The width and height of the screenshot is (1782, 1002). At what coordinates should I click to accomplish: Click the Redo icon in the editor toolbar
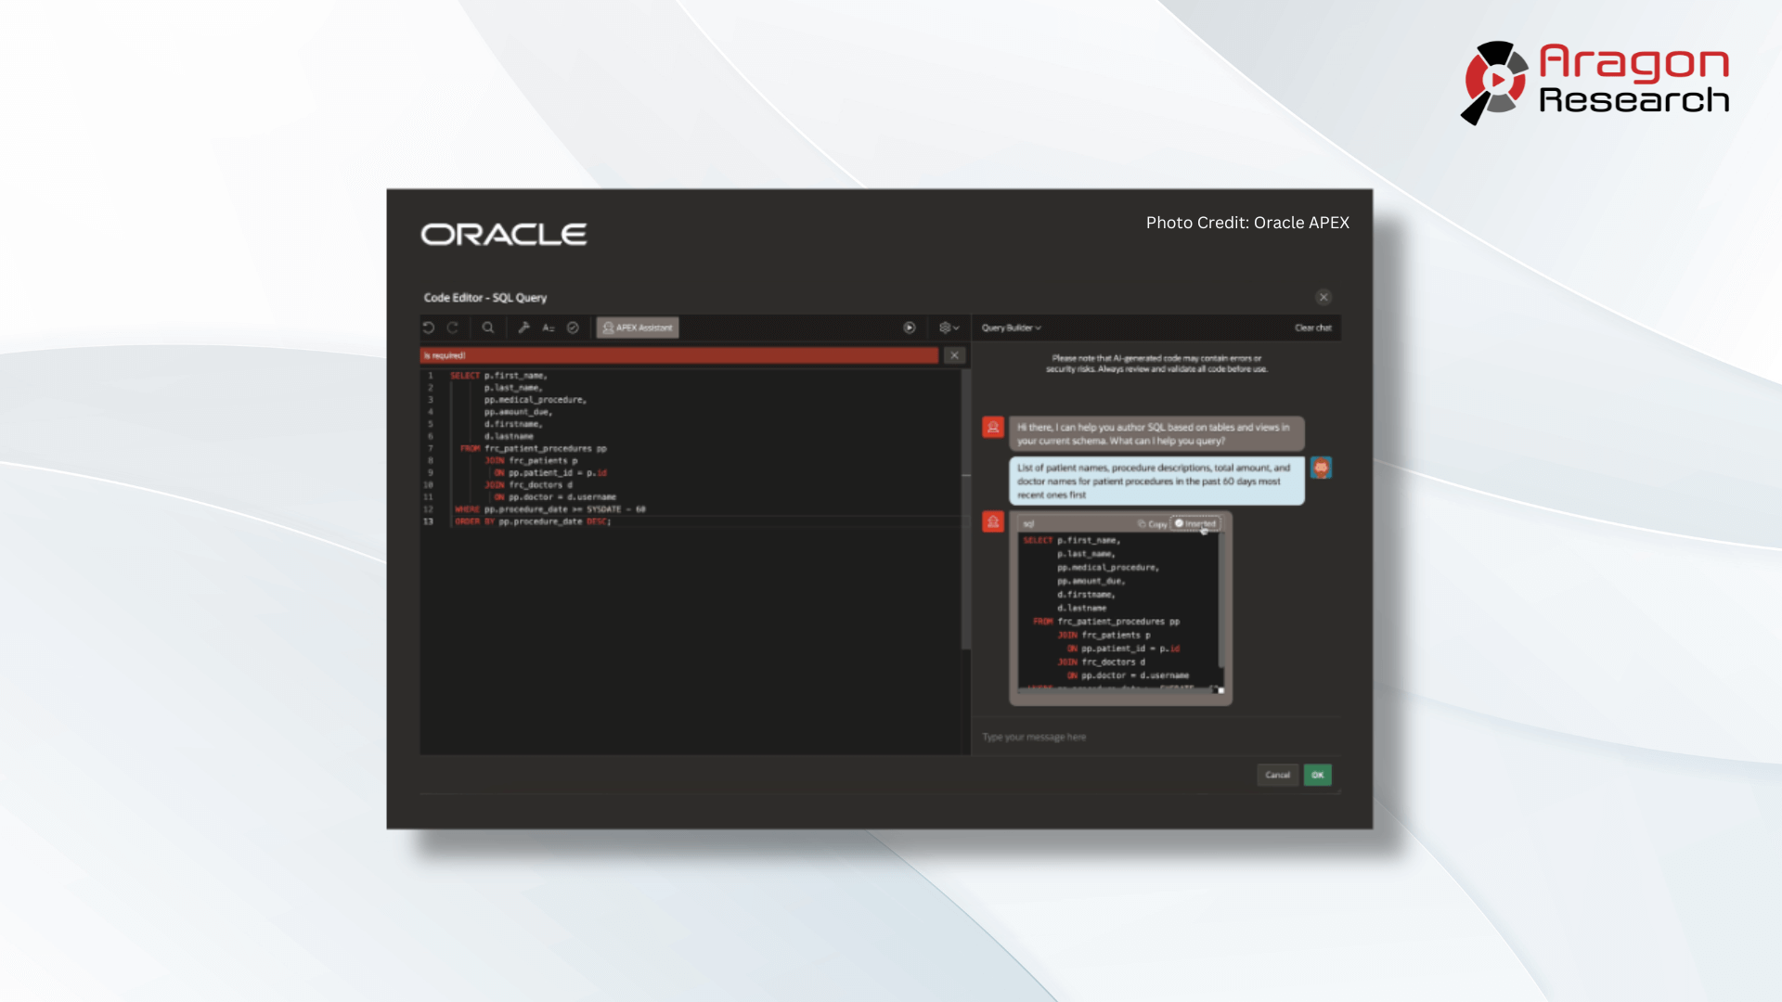(453, 328)
